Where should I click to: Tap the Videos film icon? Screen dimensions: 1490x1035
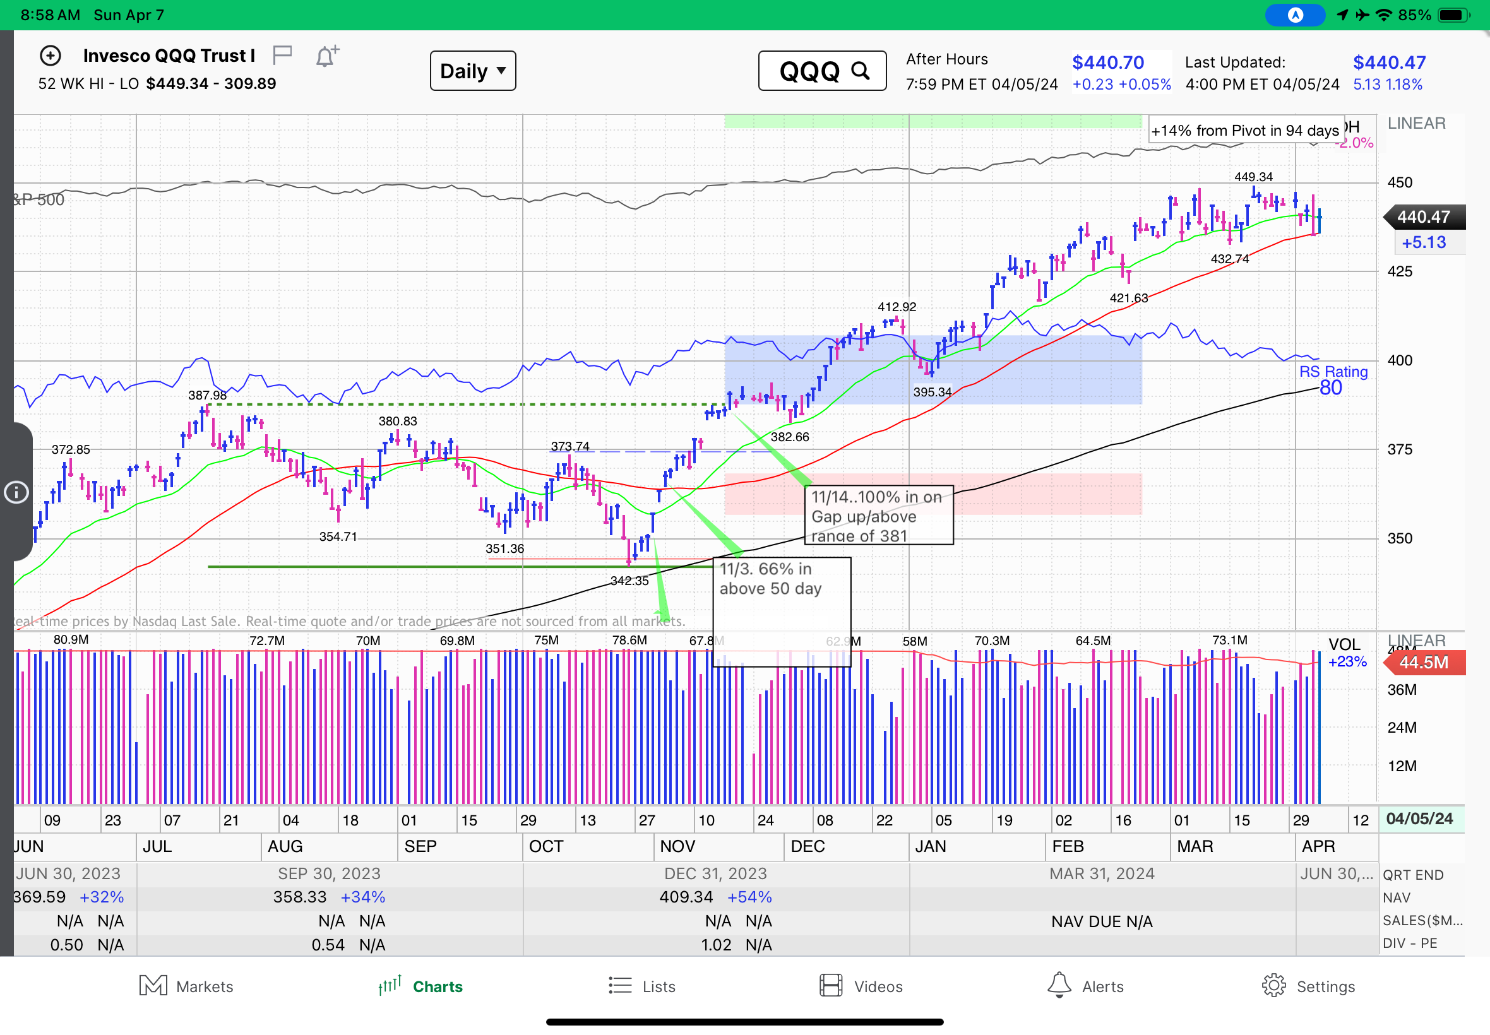click(831, 986)
